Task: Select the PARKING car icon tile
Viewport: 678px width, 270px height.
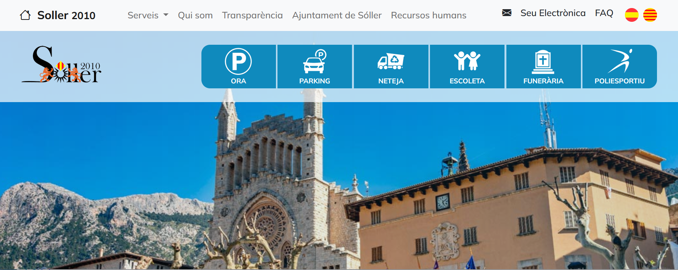Action: [x=315, y=67]
